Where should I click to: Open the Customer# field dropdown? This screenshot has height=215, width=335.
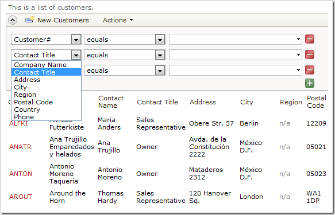[76, 40]
